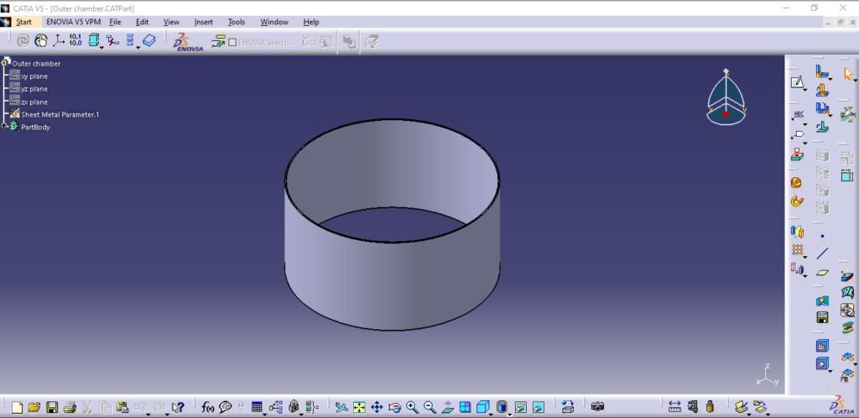The image size is (859, 418).
Task: Open the Start menu
Action: pos(23,22)
